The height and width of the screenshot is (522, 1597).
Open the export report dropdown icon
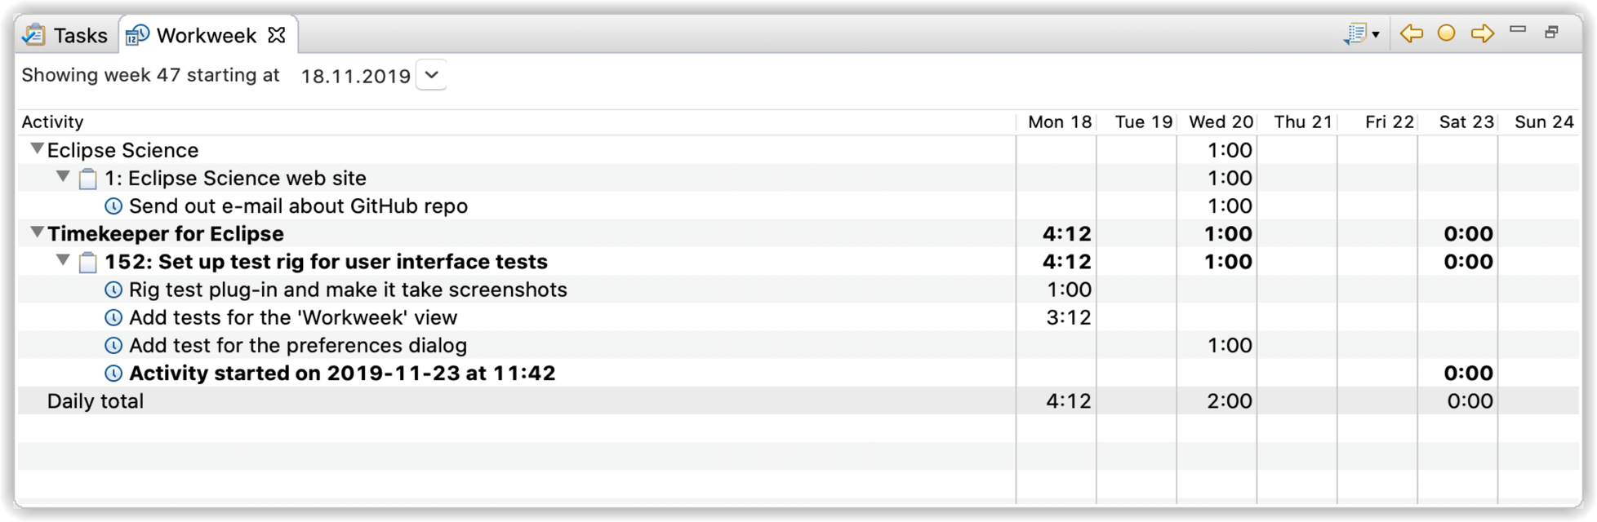[1361, 34]
